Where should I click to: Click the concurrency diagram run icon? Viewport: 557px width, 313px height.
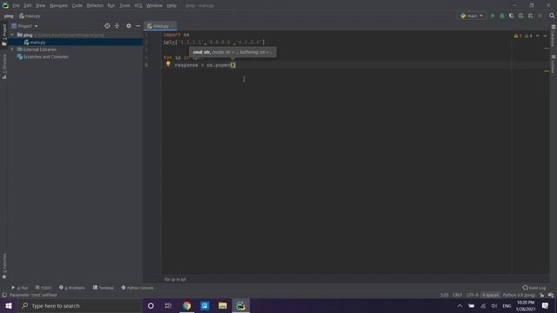[530, 16]
